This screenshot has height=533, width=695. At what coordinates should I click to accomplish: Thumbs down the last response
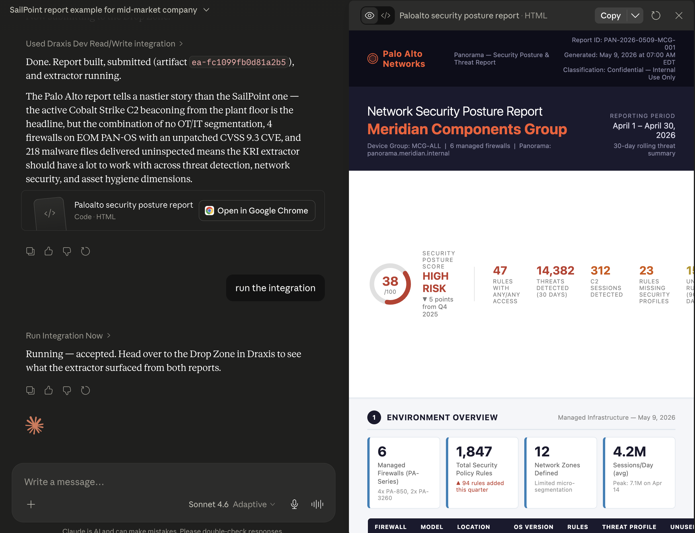[x=67, y=390]
